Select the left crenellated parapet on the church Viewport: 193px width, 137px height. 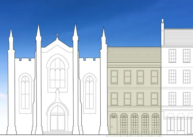click(x=25, y=59)
